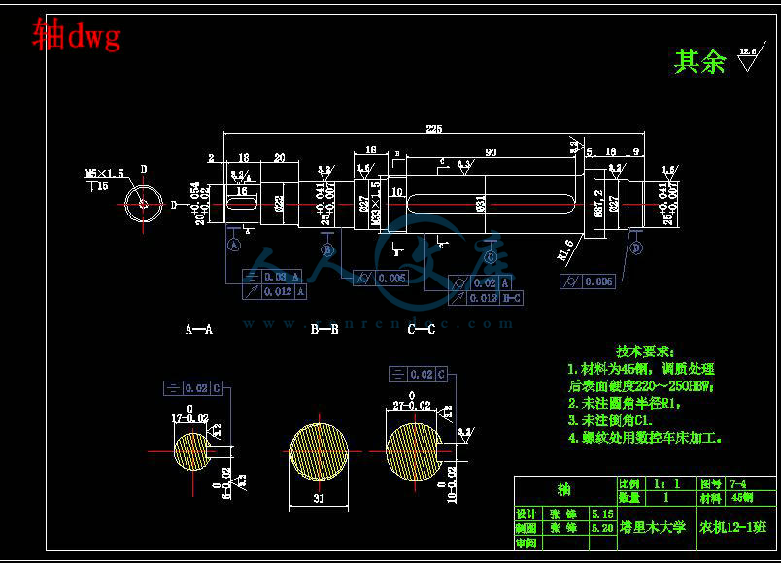Click the green 其余 label
781x563 pixels.
tap(699, 61)
